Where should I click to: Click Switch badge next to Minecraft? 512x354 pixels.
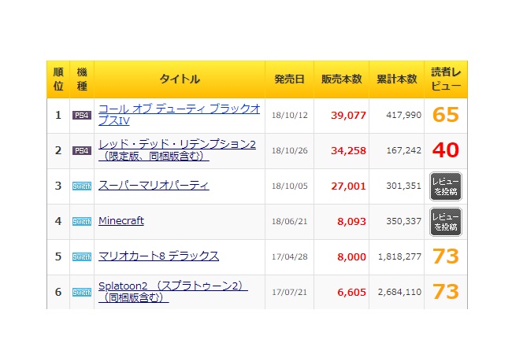[82, 222]
